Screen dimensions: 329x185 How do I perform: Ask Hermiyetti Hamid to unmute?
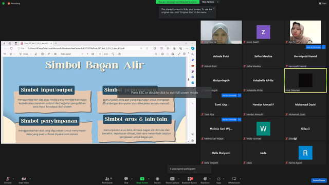pyautogui.click(x=313, y=47)
